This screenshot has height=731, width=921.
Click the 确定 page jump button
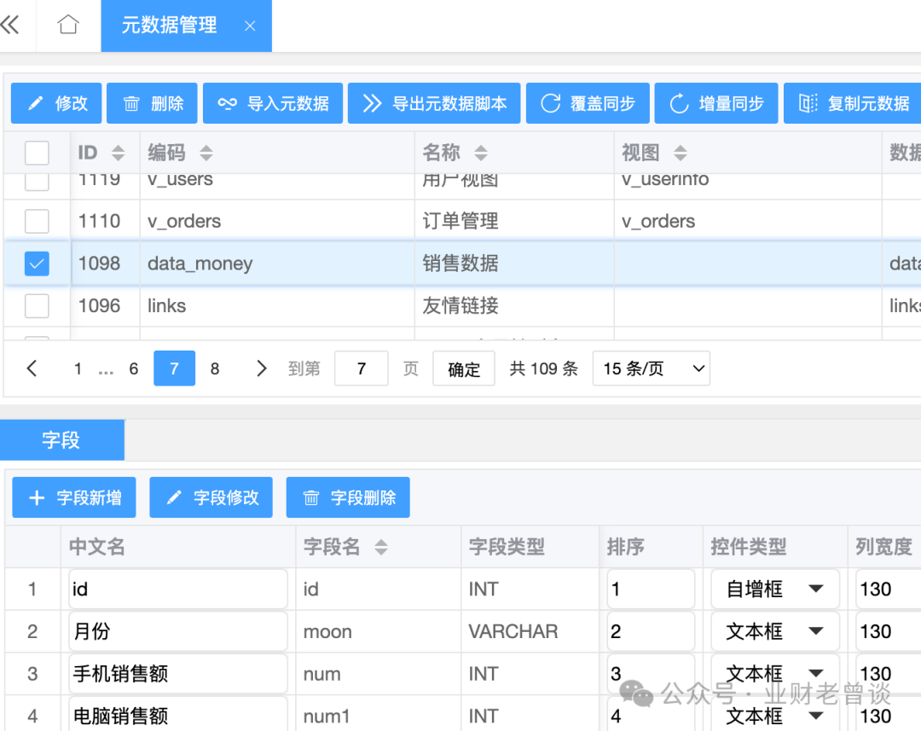464,368
